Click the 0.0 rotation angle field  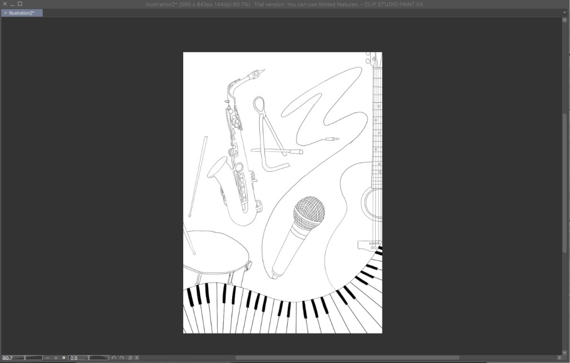78,358
